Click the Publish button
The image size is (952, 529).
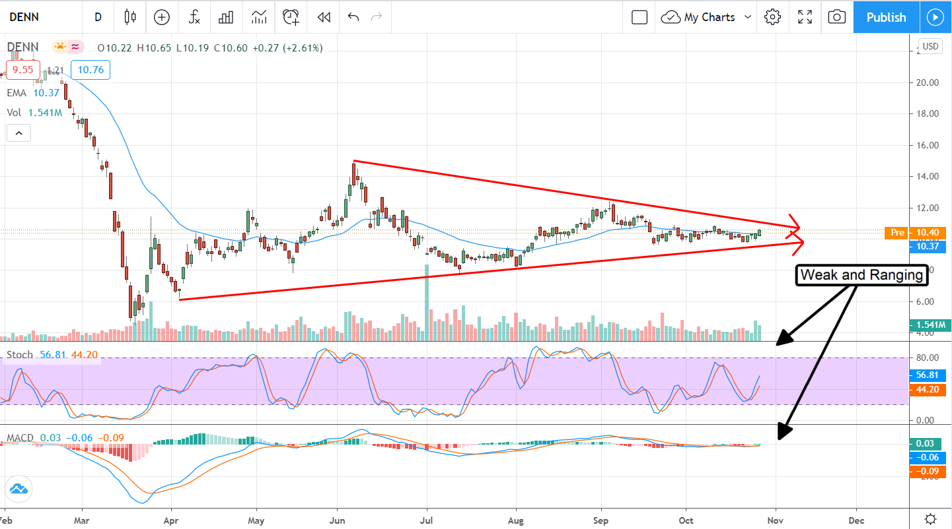click(x=886, y=17)
